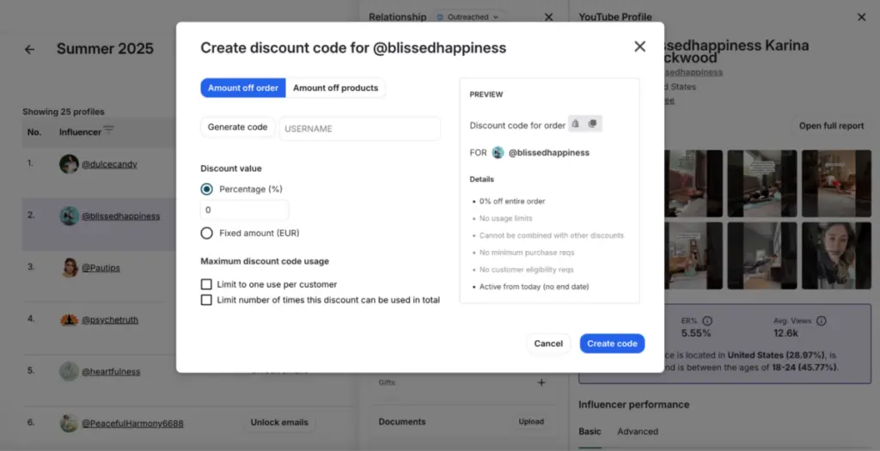Open the Outreached relationship dropdown
Viewport: 880px width, 451px height.
469,16
